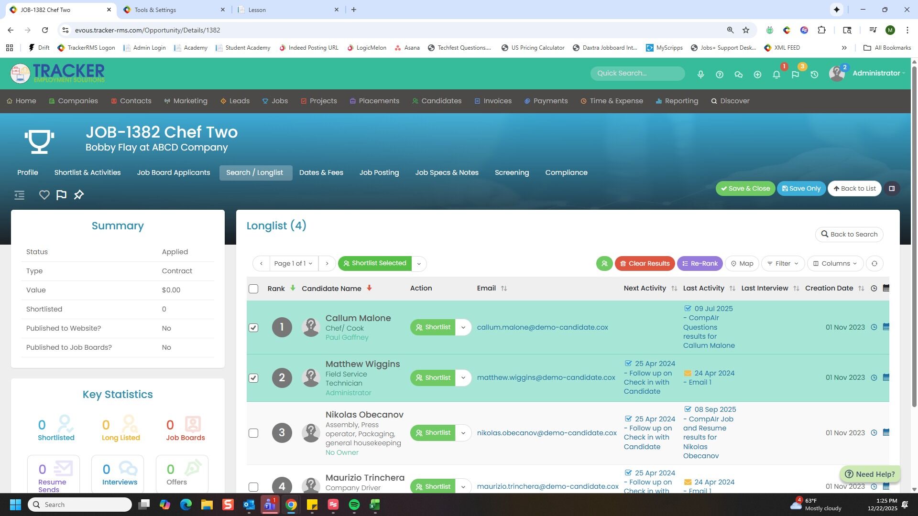Open Callum Malone's email link
Image resolution: width=918 pixels, height=516 pixels.
(542, 327)
